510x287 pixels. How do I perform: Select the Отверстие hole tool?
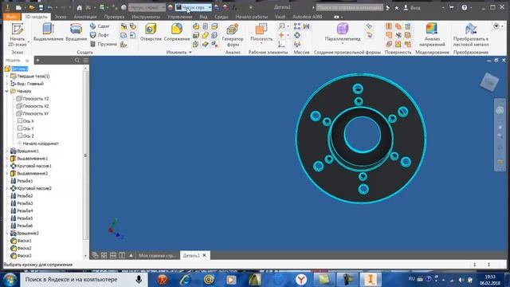151,32
